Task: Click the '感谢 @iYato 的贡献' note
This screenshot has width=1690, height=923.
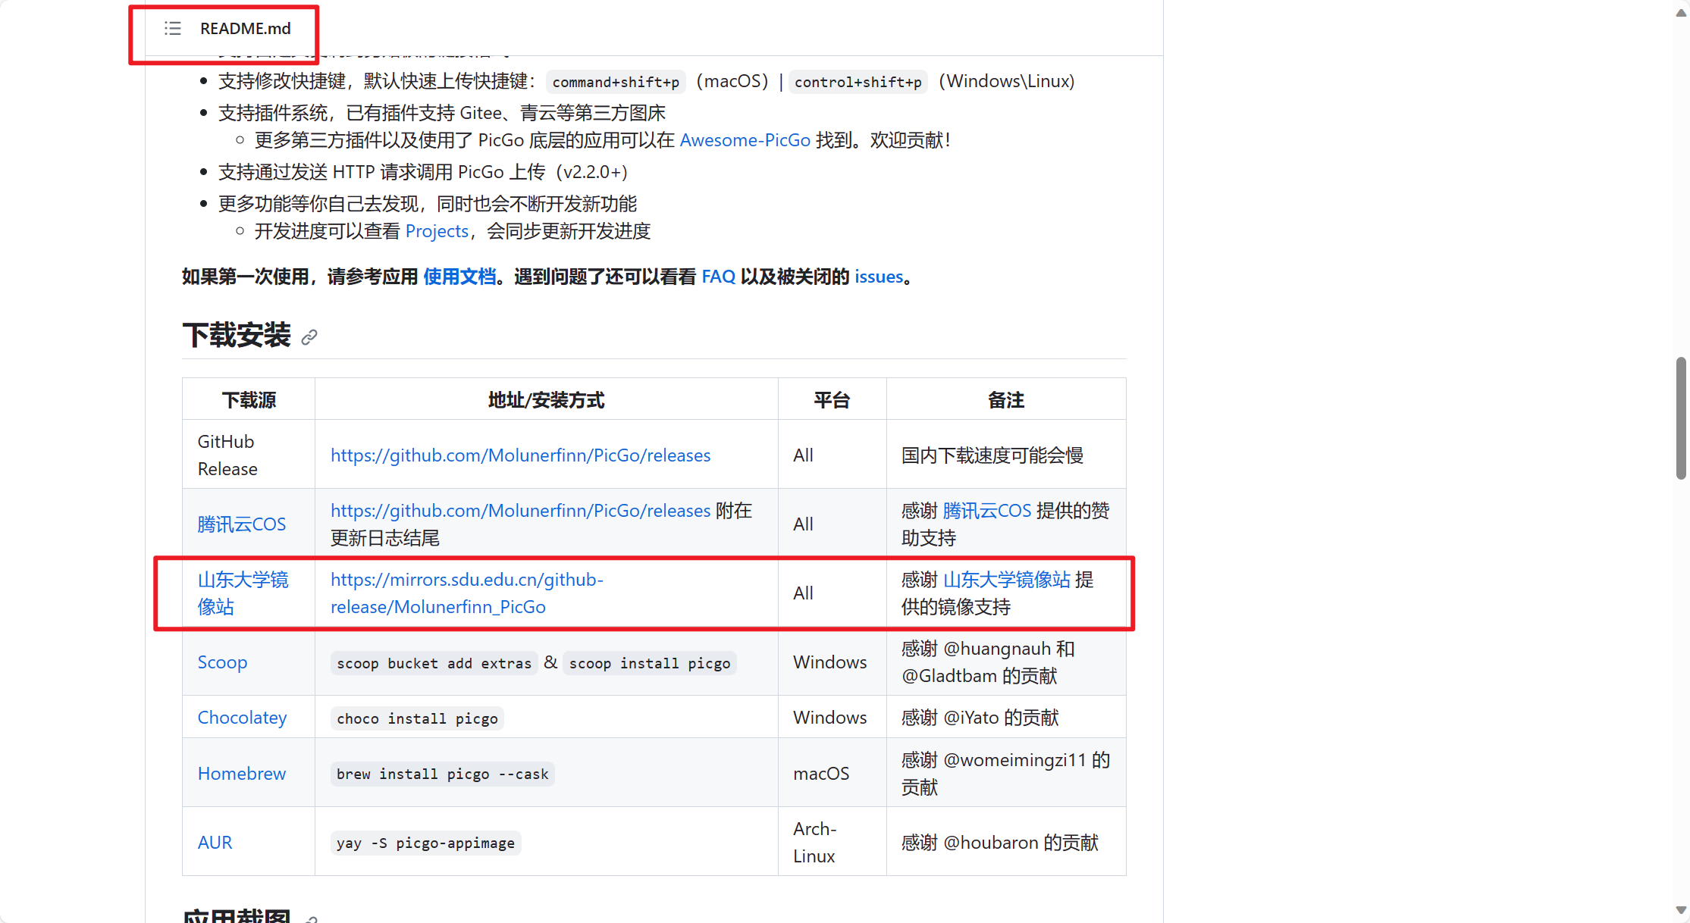Action: pyautogui.click(x=980, y=718)
